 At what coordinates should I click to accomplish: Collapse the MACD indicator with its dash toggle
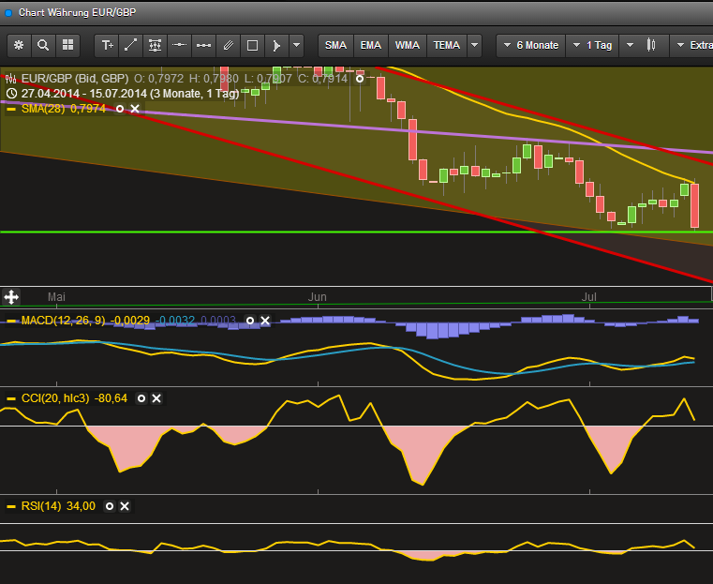coord(11,321)
